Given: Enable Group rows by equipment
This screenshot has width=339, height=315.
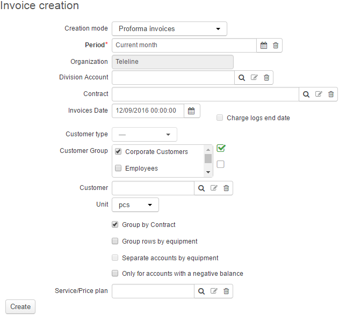Looking at the screenshot, I should click(x=115, y=241).
